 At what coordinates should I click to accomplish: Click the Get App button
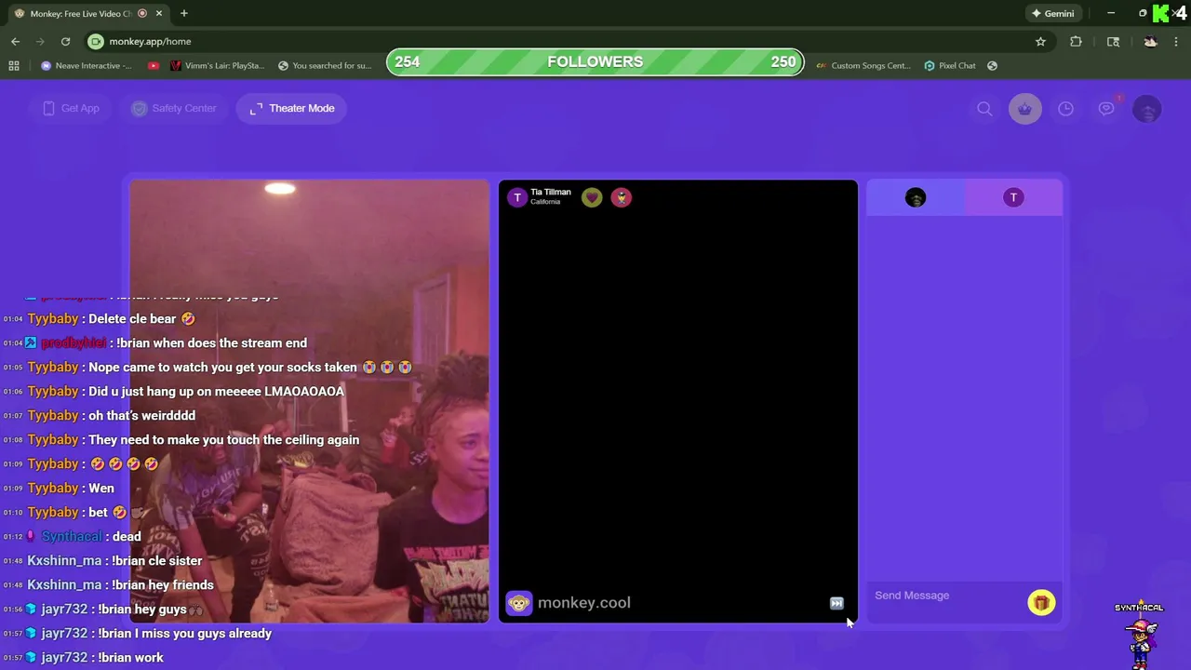(71, 108)
